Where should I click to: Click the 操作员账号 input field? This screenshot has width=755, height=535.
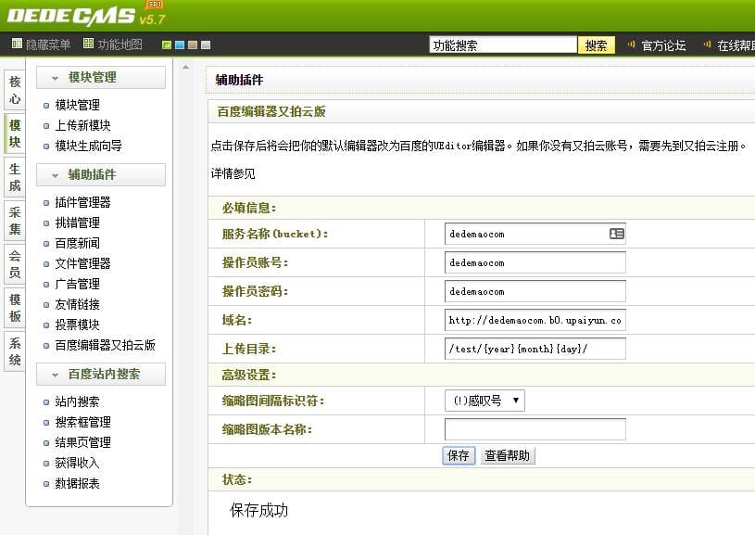[x=535, y=262]
